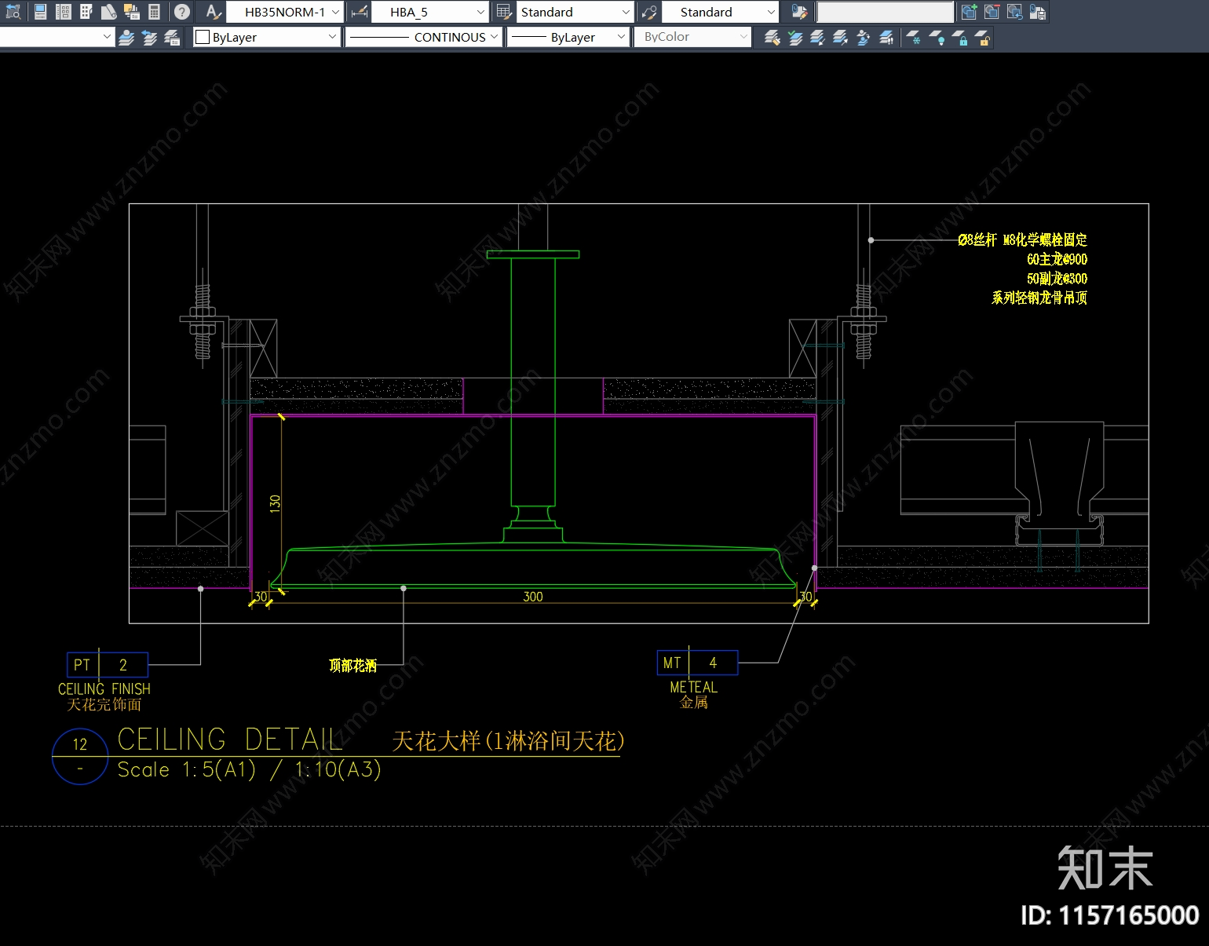Open the Markup Set Manager icon

tap(132, 12)
